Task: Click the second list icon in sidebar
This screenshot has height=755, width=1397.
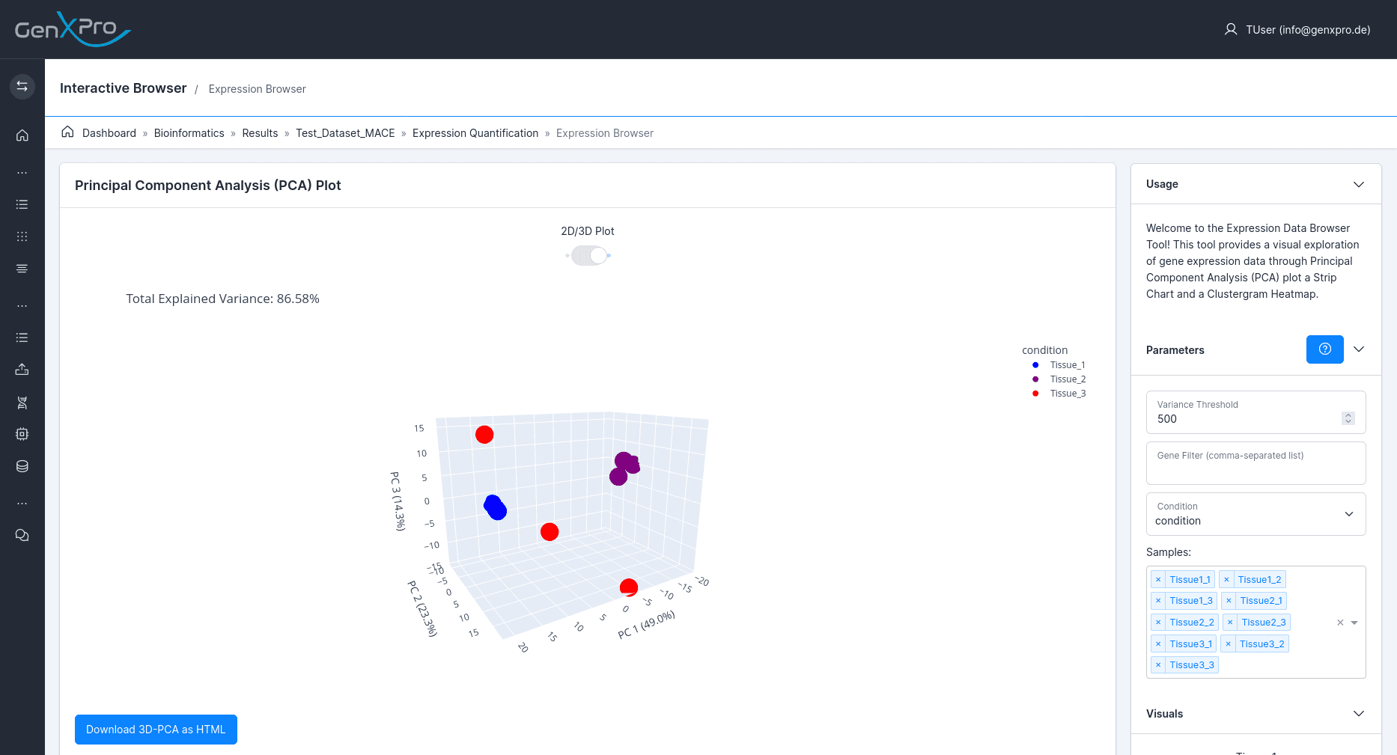Action: point(22,337)
